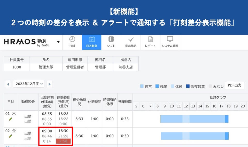Click the 勤務区分 column header
Viewport: 248px width, 147px height.
[x=28, y=102]
